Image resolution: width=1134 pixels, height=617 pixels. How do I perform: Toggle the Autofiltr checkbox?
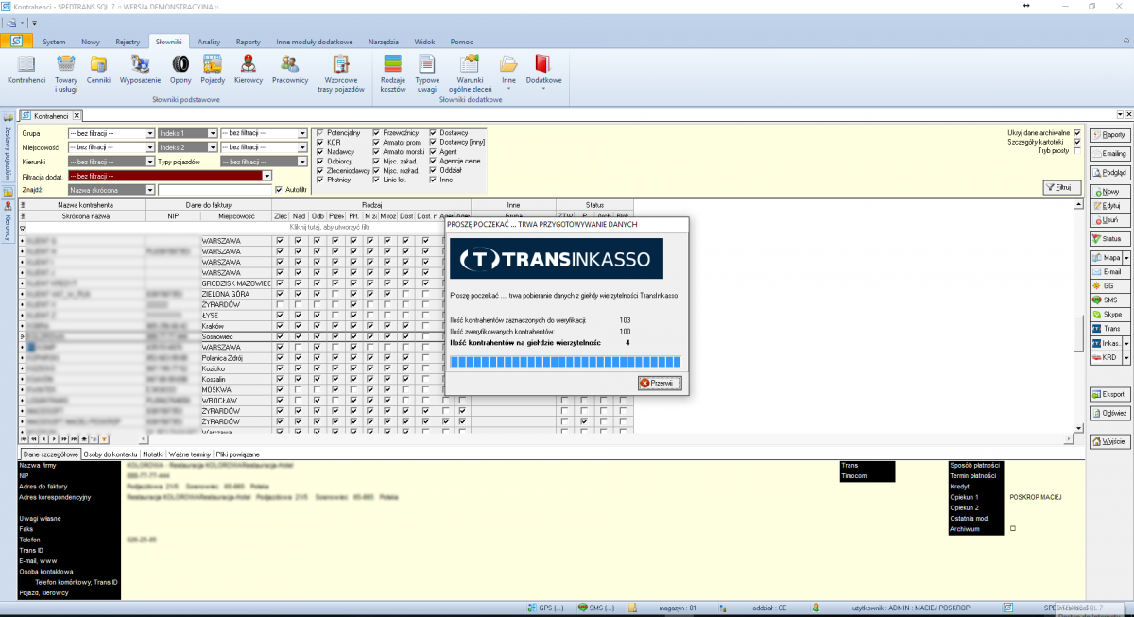tap(278, 190)
